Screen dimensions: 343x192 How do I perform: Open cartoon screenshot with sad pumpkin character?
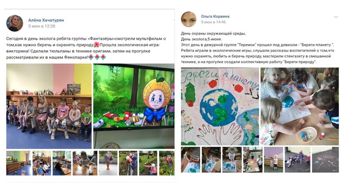134,106
